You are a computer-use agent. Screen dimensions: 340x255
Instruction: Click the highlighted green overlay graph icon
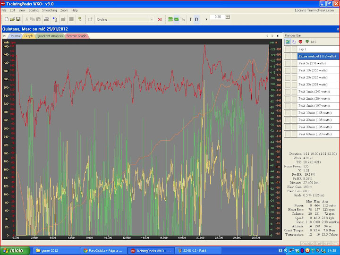(177, 19)
